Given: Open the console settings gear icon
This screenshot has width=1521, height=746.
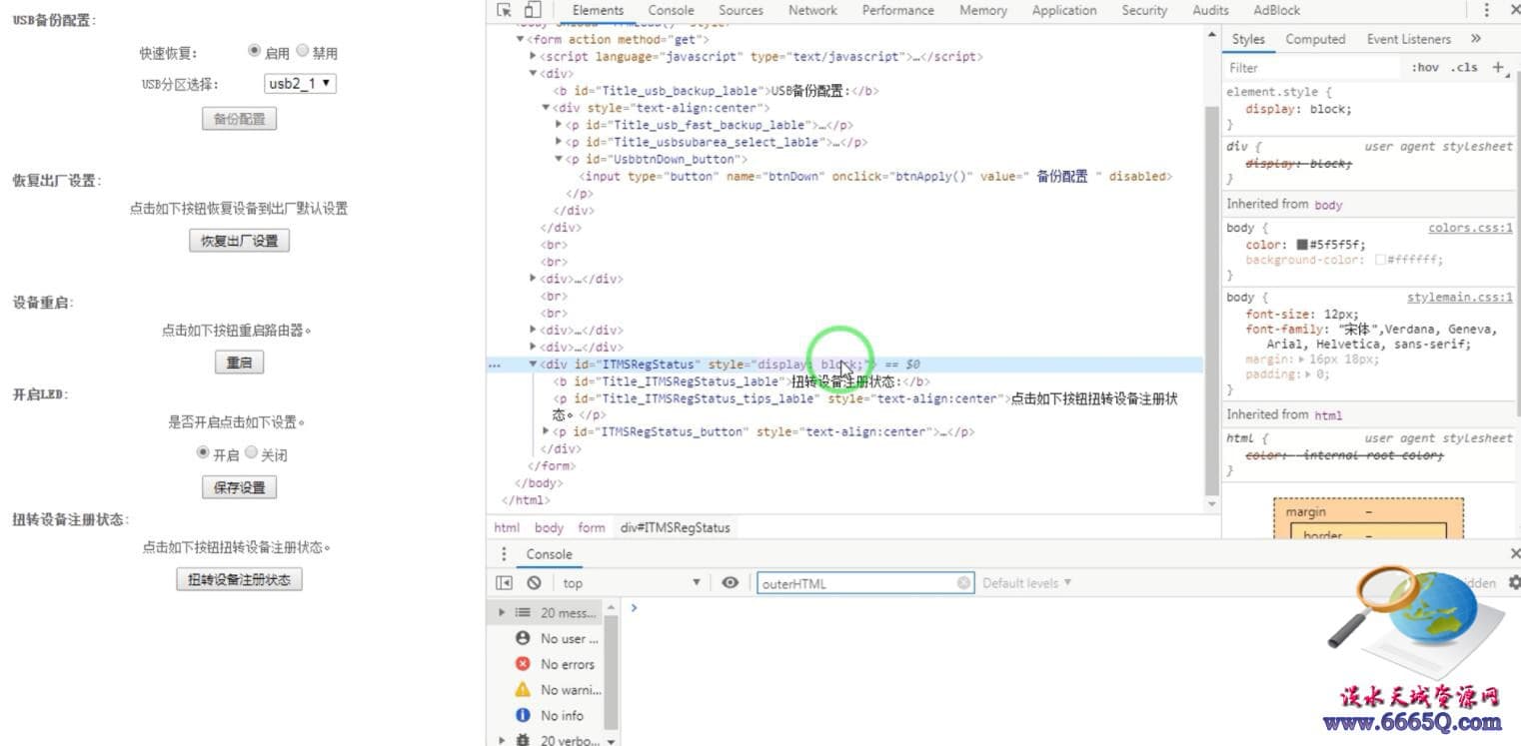Looking at the screenshot, I should pos(1514,582).
